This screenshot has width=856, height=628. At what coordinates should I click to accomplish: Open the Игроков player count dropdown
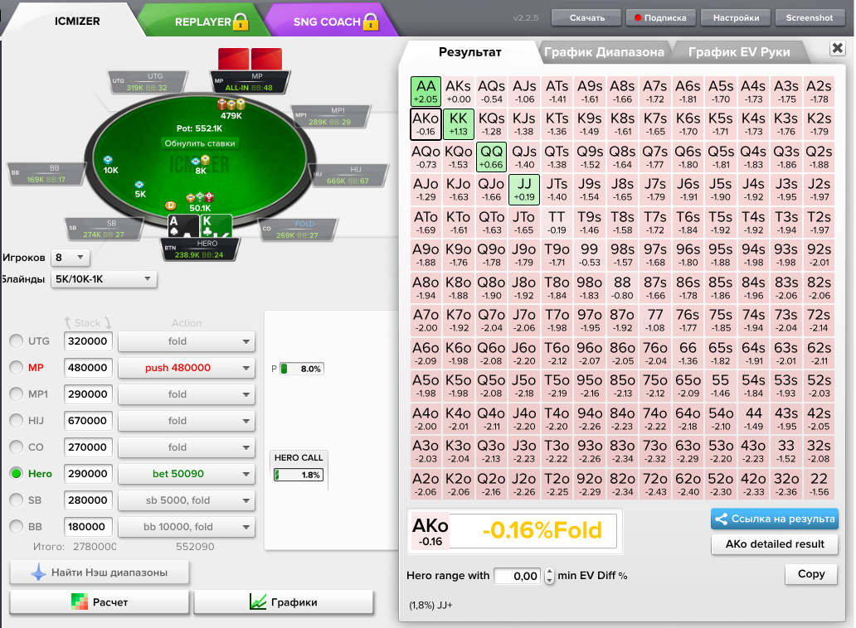tap(70, 258)
